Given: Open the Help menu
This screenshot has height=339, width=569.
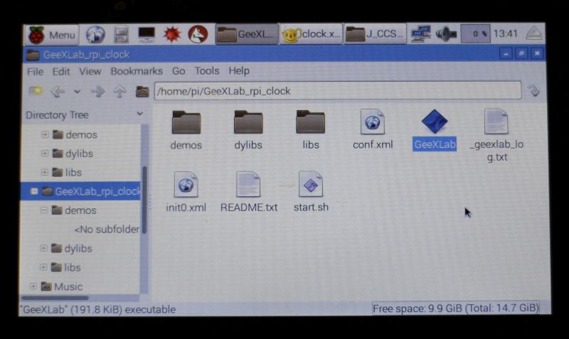Looking at the screenshot, I should tap(239, 70).
